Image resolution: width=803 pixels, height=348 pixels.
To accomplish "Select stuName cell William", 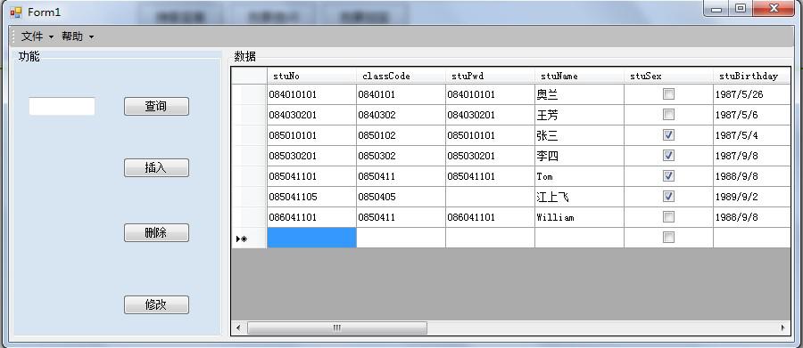I will tap(579, 217).
